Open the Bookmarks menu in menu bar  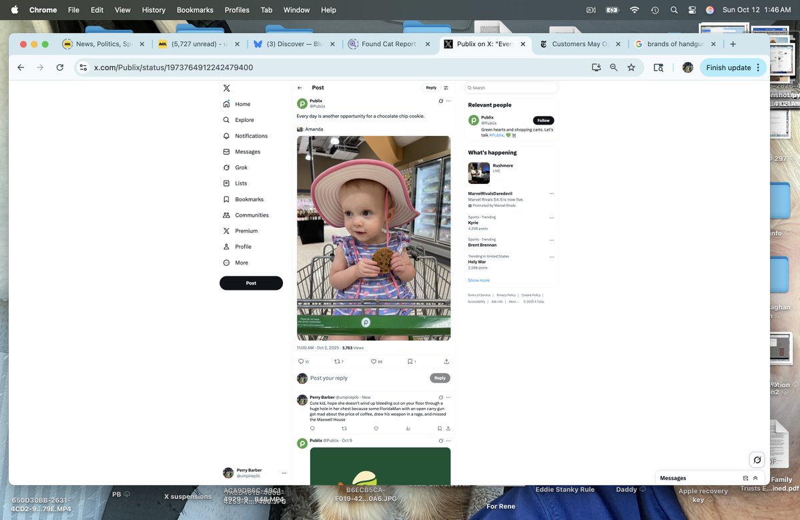tap(195, 10)
